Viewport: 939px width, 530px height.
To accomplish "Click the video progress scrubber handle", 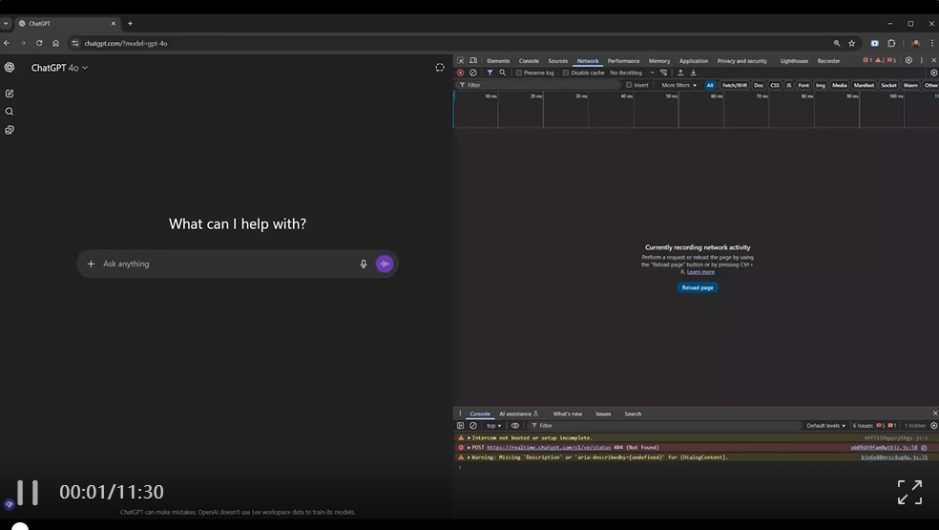I will tap(20, 526).
